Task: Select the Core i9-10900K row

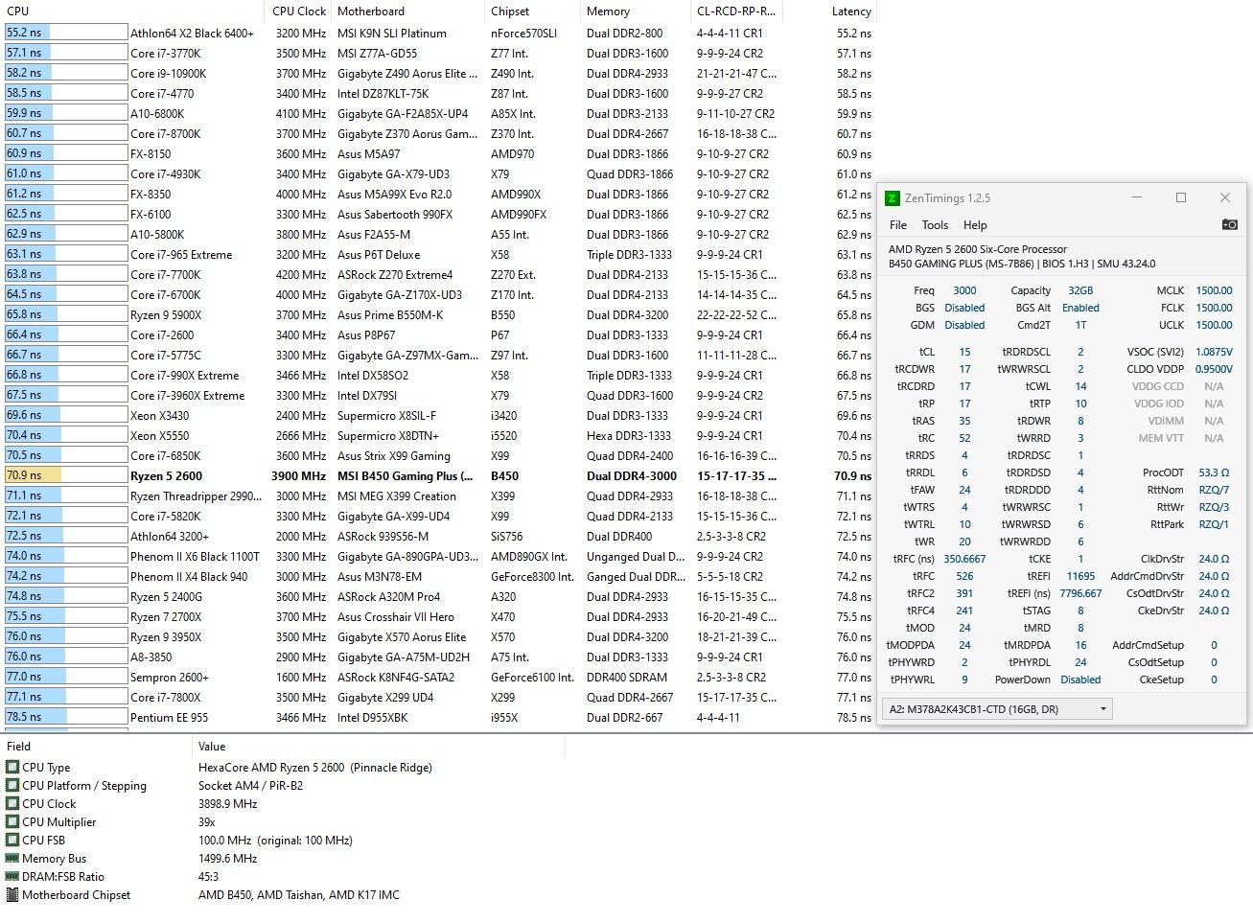Action: click(x=438, y=73)
